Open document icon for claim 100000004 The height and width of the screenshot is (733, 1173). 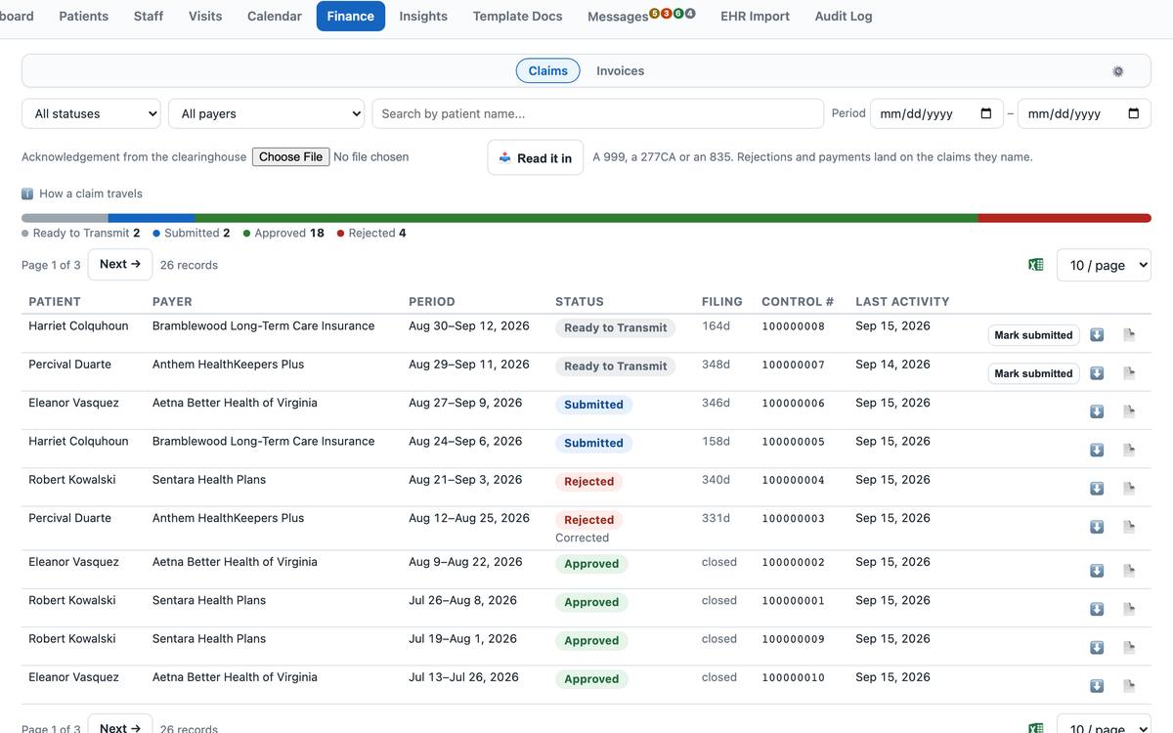(x=1129, y=489)
